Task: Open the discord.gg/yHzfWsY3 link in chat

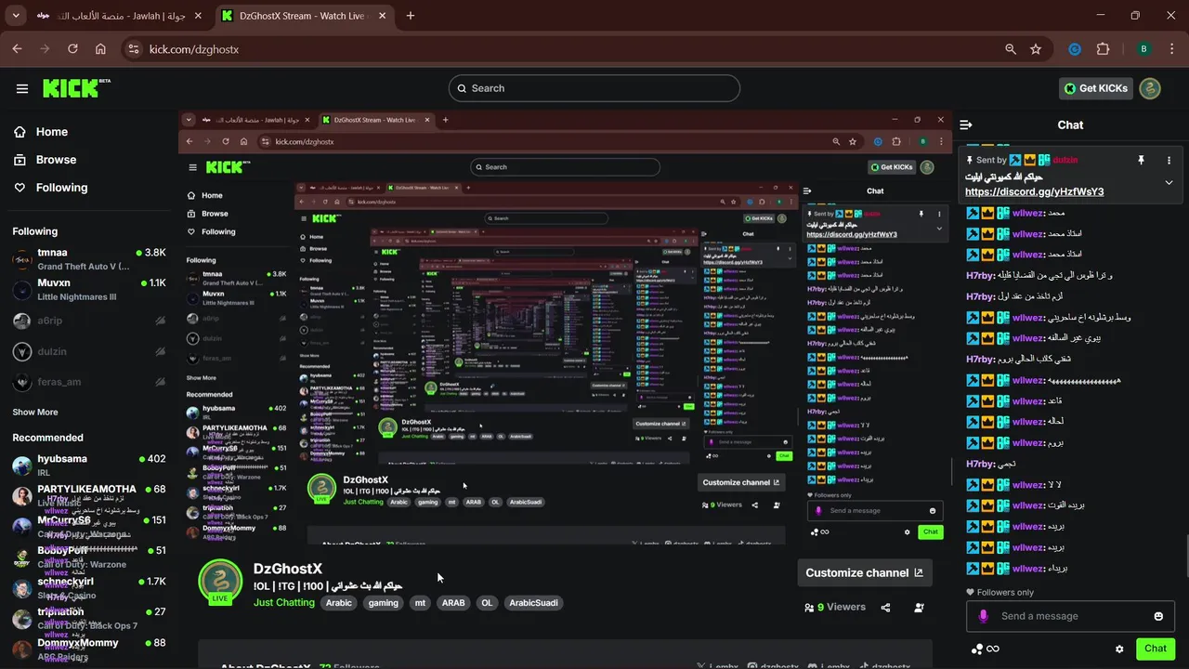Action: click(x=1034, y=191)
